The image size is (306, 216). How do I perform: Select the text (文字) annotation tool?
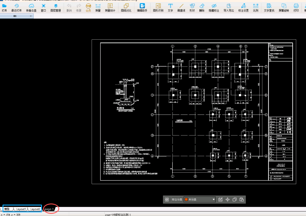(170, 7)
